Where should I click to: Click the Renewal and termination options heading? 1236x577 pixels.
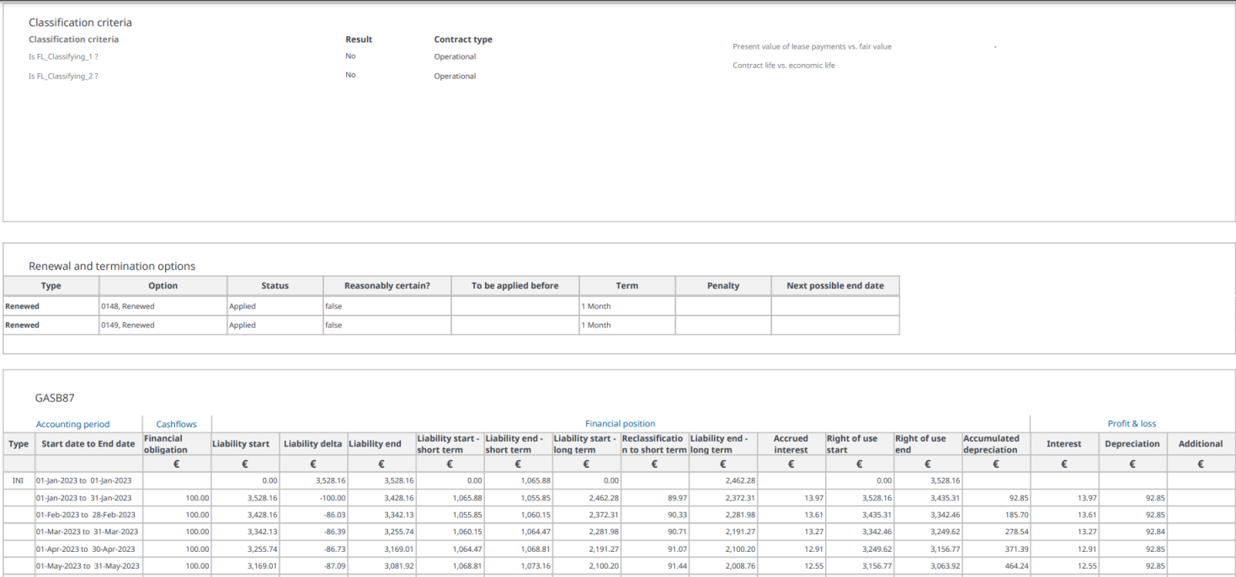[115, 266]
